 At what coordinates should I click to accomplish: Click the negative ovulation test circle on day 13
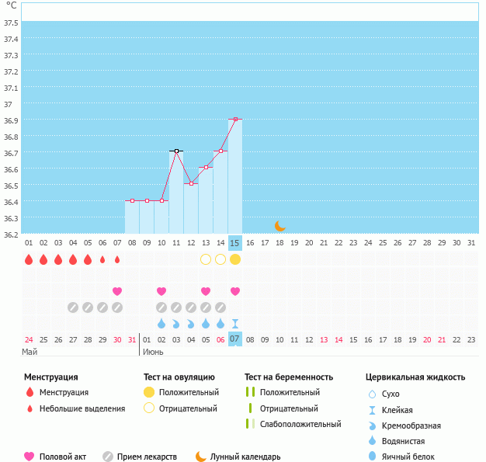click(206, 259)
